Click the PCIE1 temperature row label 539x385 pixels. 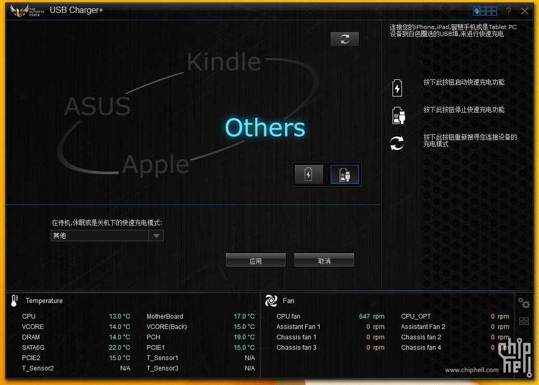tap(156, 347)
